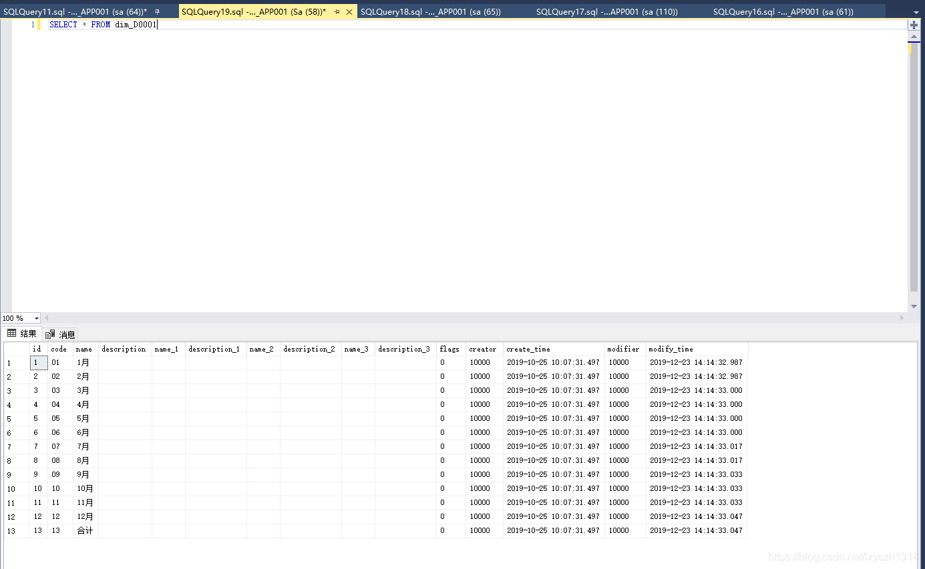Select the name_3 column header
Image resolution: width=925 pixels, height=569 pixels.
358,349
